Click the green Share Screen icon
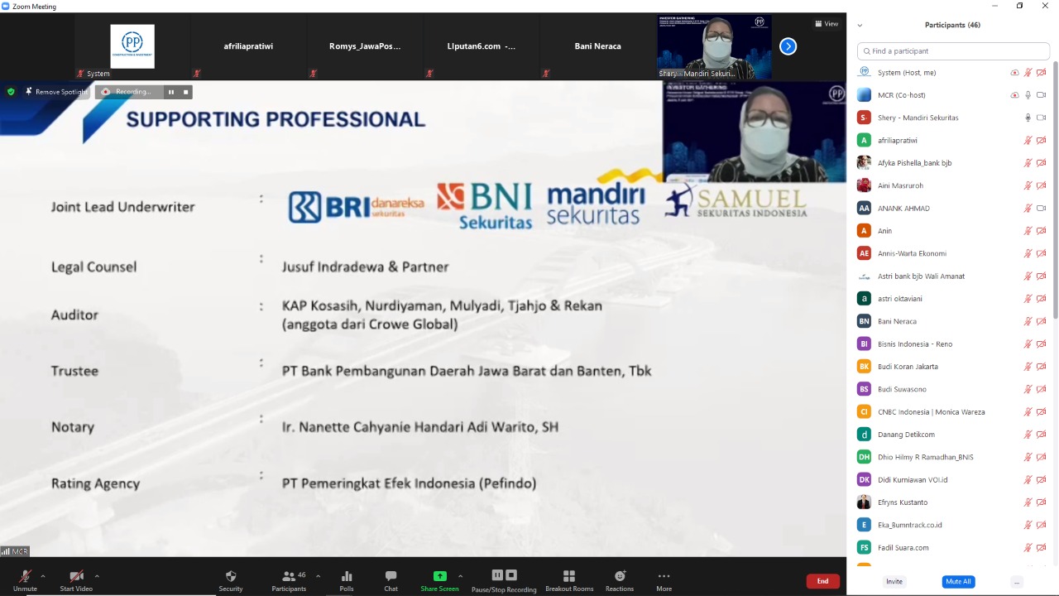 point(439,576)
